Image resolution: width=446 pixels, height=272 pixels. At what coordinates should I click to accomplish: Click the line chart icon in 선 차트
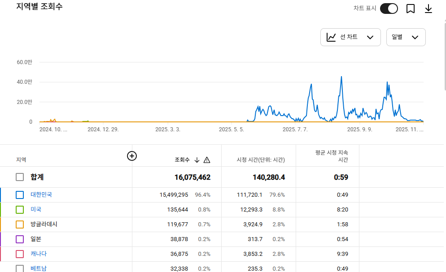point(331,37)
